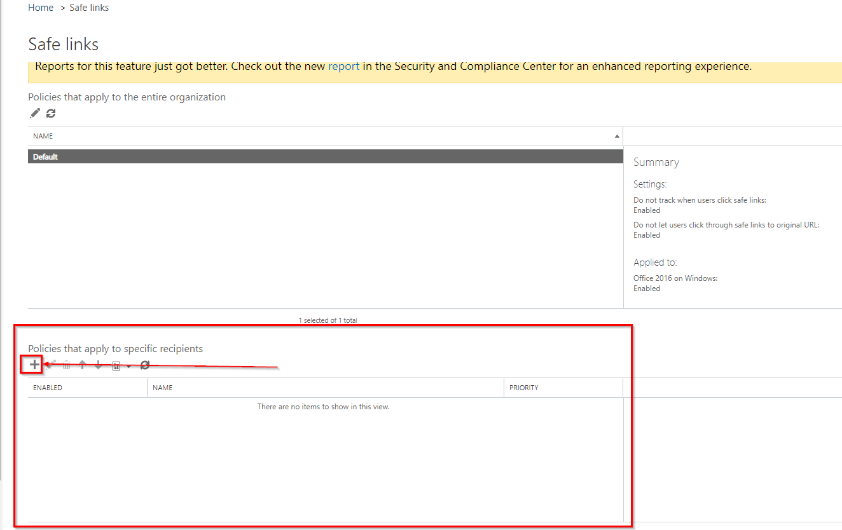Expand the chevron next to the report icon
This screenshot has width=842, height=530.
click(x=129, y=366)
